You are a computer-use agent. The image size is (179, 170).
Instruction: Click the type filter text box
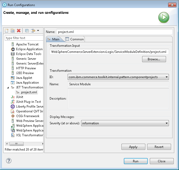pos(24,38)
